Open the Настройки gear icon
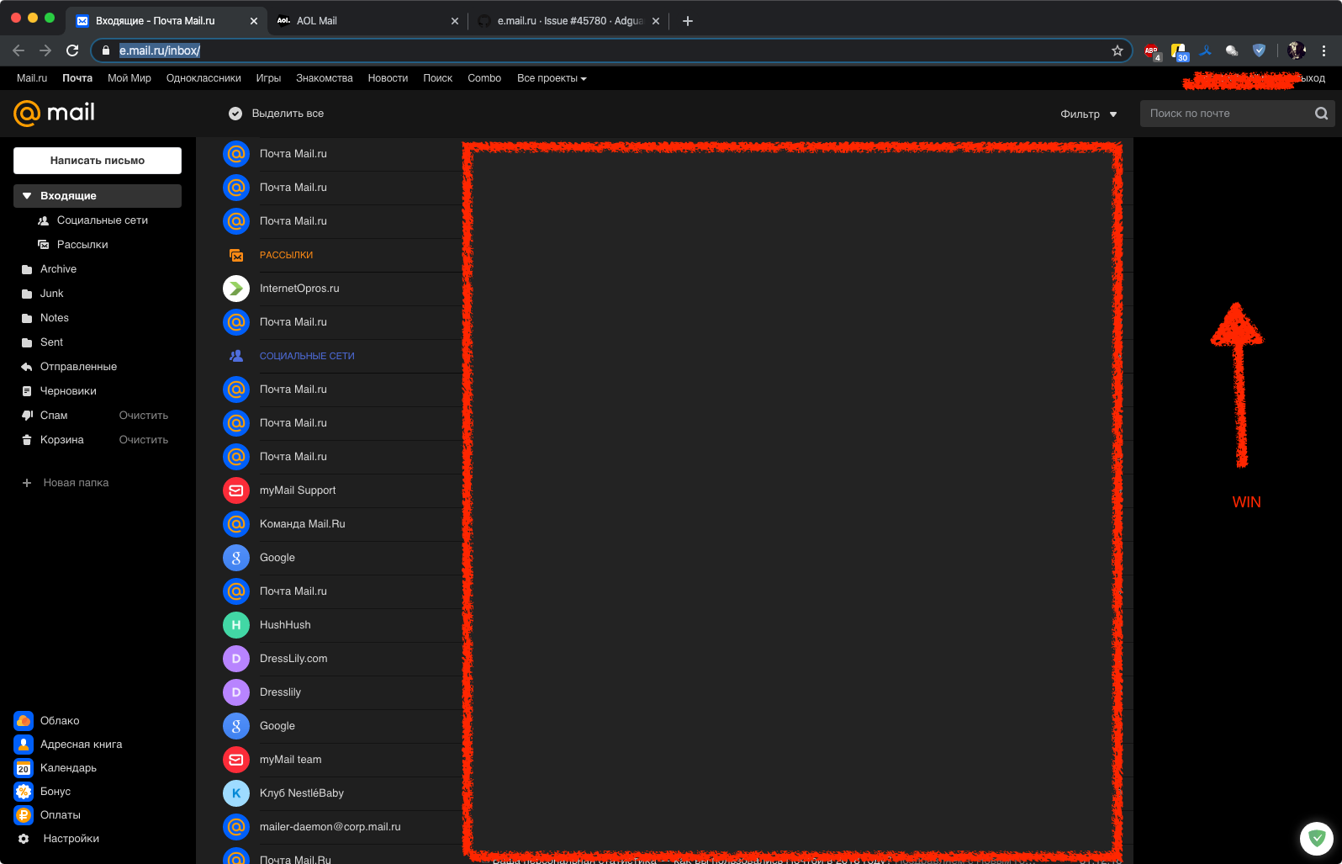The width and height of the screenshot is (1342, 864). pos(24,839)
